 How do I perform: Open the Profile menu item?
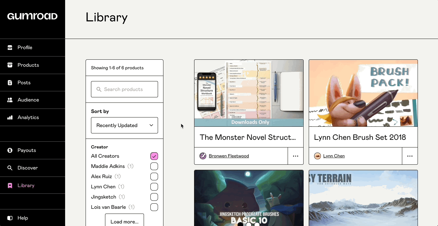click(x=33, y=48)
